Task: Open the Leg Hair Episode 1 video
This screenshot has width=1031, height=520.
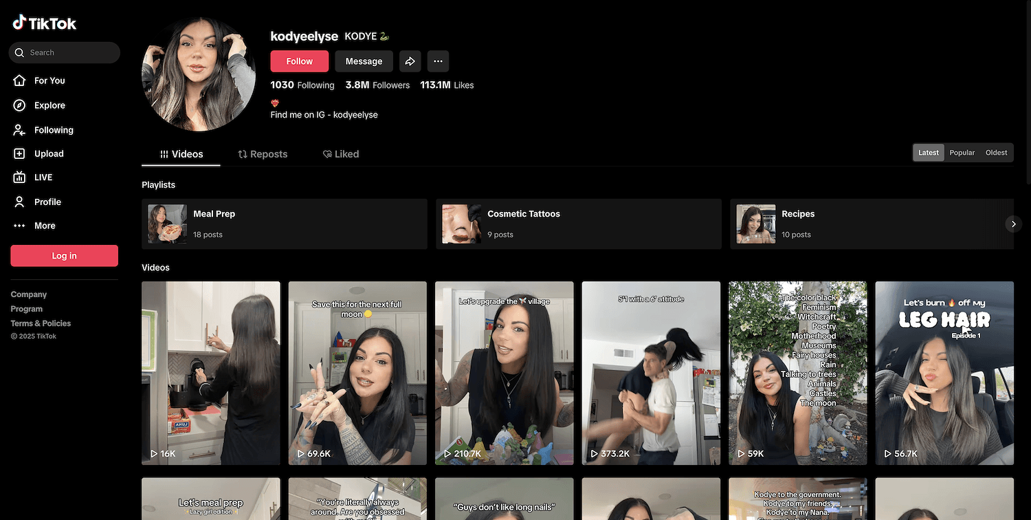Action: (944, 373)
